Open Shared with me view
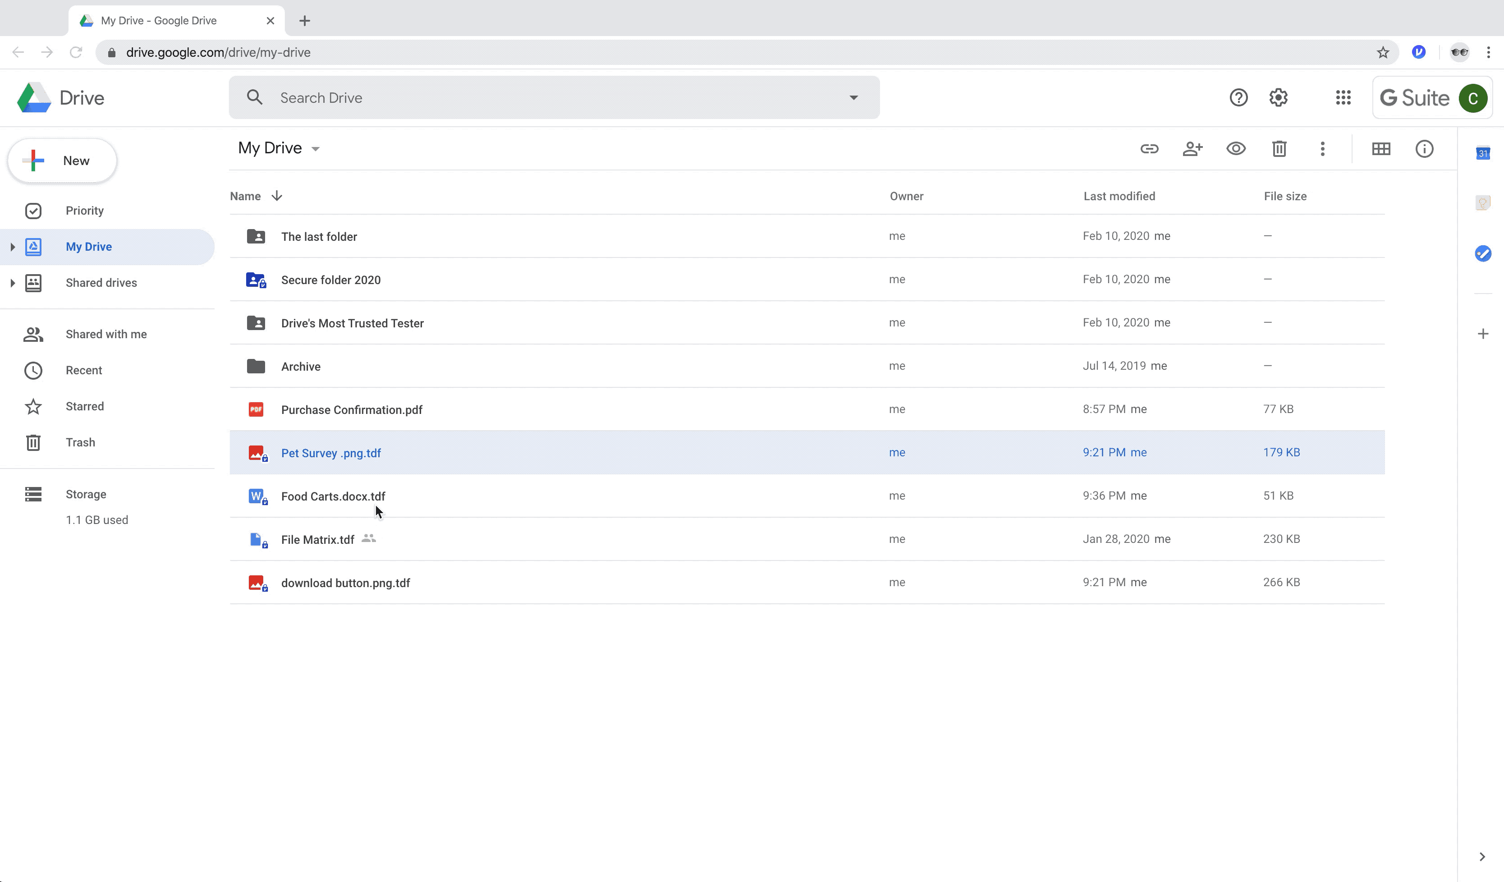Screen dimensions: 1504x882 pyautogui.click(x=107, y=334)
